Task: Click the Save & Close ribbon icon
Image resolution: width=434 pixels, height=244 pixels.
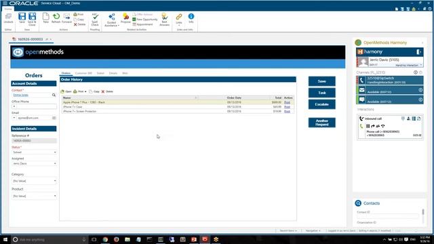Action: point(32,19)
